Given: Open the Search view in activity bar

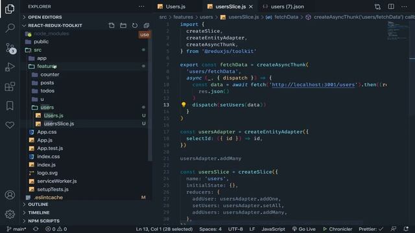Looking at the screenshot, I should click(10, 28).
